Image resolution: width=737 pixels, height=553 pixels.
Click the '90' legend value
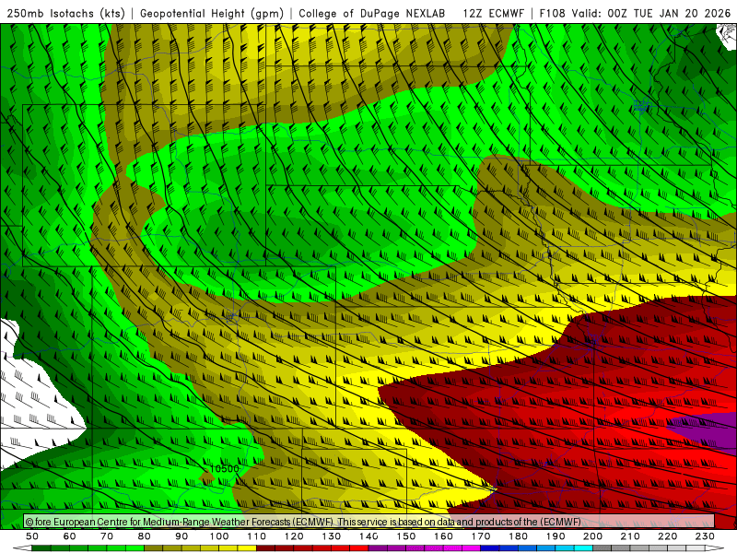click(x=181, y=536)
